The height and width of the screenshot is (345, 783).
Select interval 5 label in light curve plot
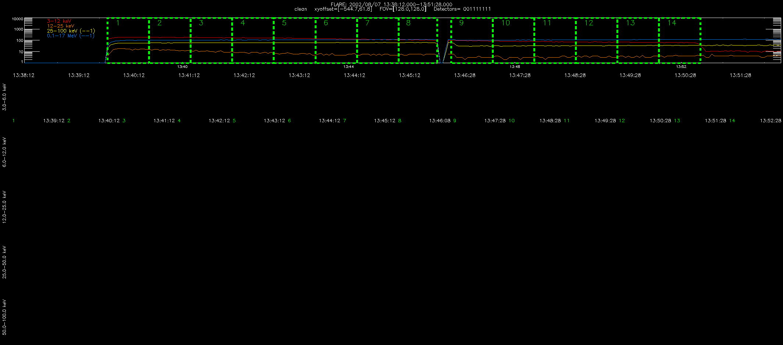pos(284,23)
